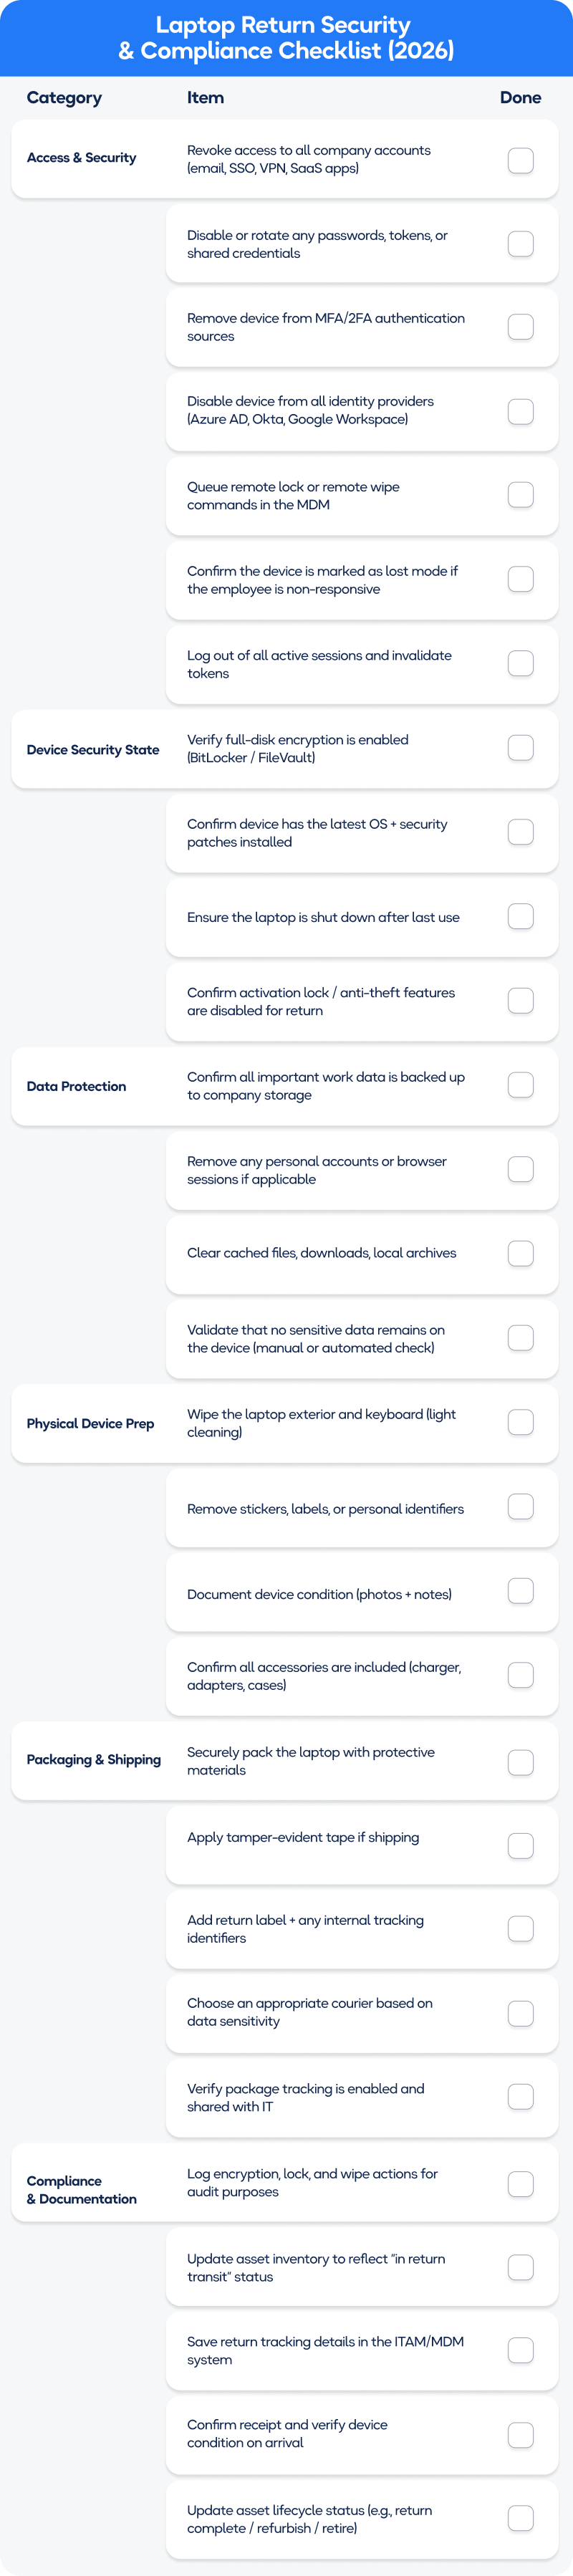Tick the 'Disable or rotate any passwords' checkbox
Image resolution: width=573 pixels, height=2576 pixels.
520,244
